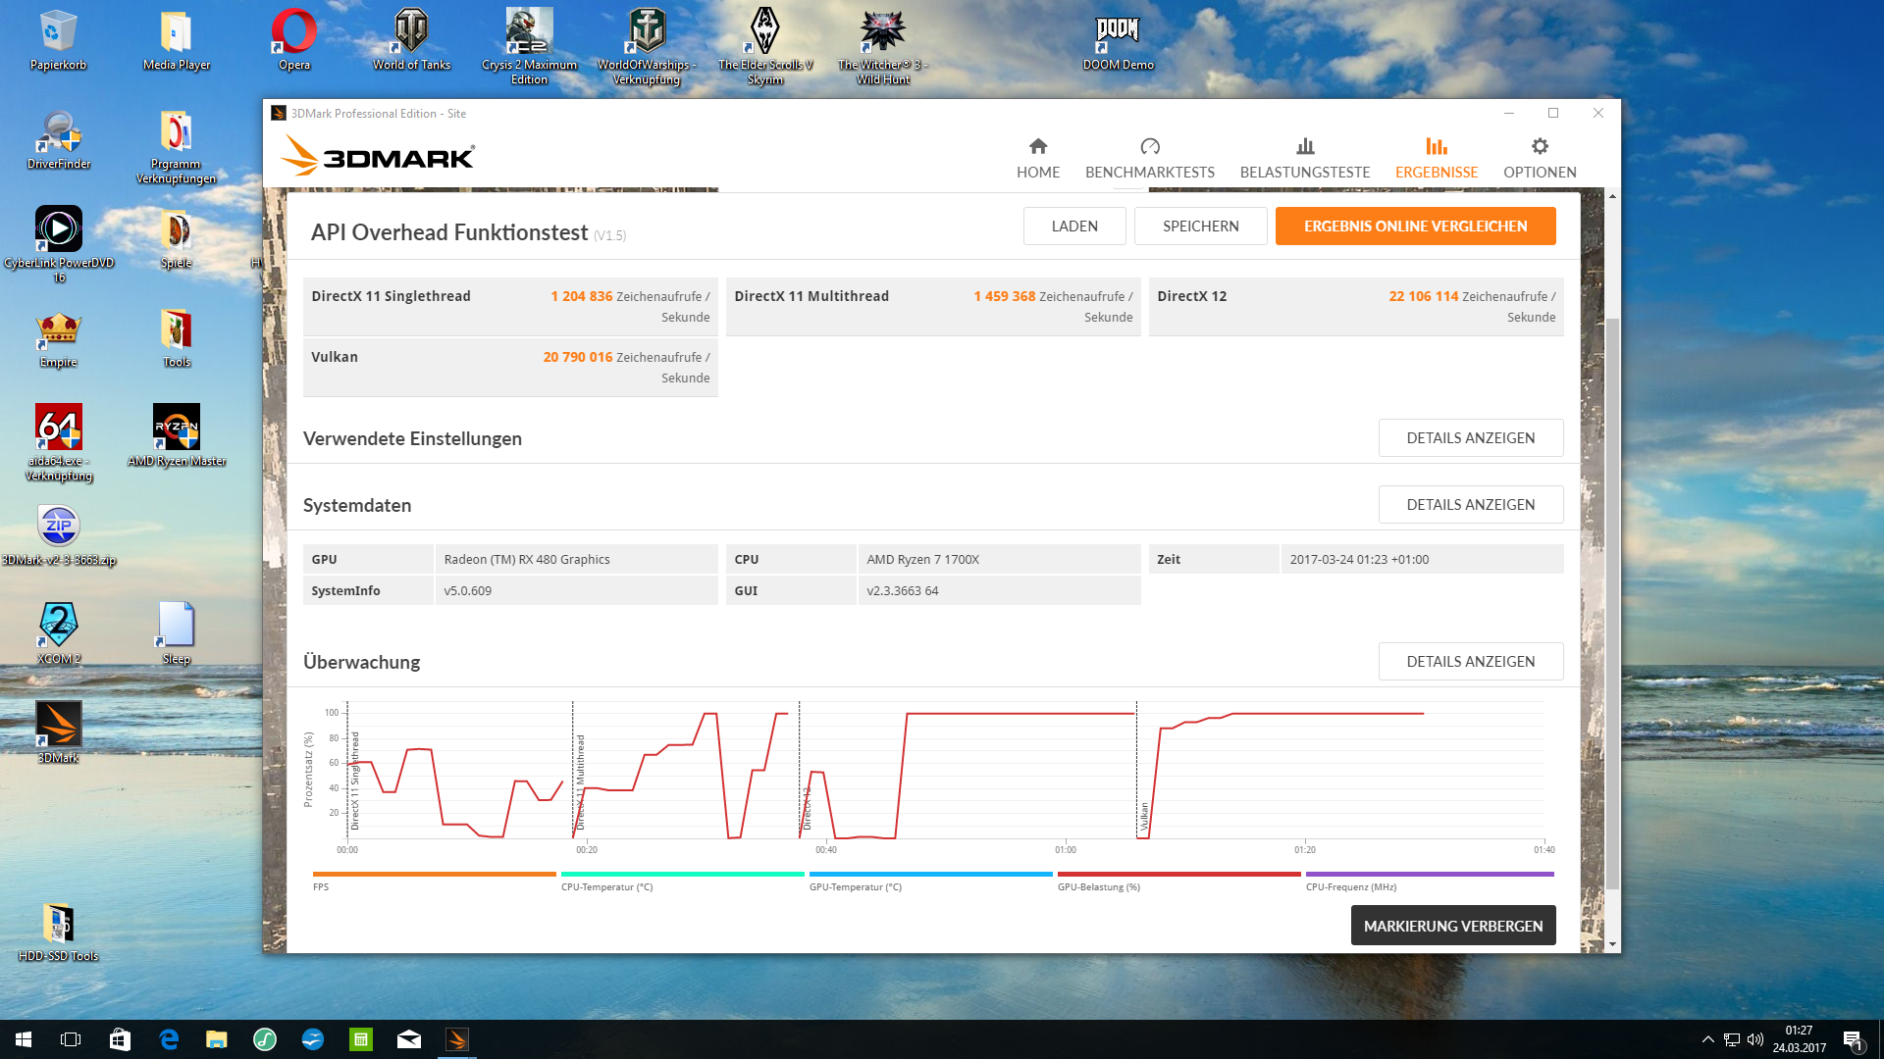Click the 3DMARK logo in header
1884x1059 pixels.
(x=378, y=157)
